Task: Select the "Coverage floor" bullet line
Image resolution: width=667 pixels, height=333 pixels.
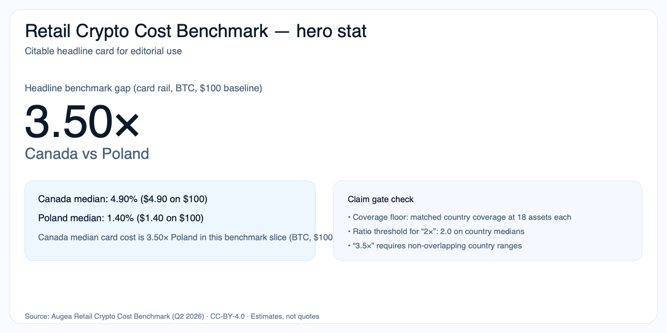Action: pos(459,217)
